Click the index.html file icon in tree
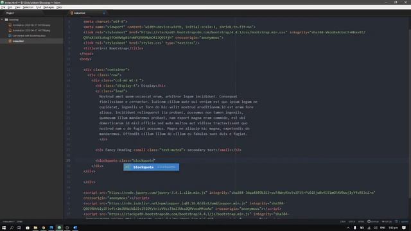Image resolution: width=411 pixels, height=231 pixels. pyautogui.click(x=10, y=41)
